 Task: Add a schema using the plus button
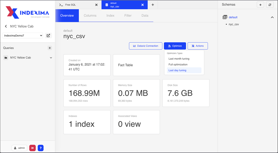[x=260, y=5]
